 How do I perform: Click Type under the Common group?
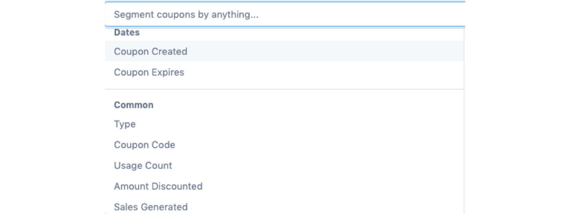[x=125, y=124]
